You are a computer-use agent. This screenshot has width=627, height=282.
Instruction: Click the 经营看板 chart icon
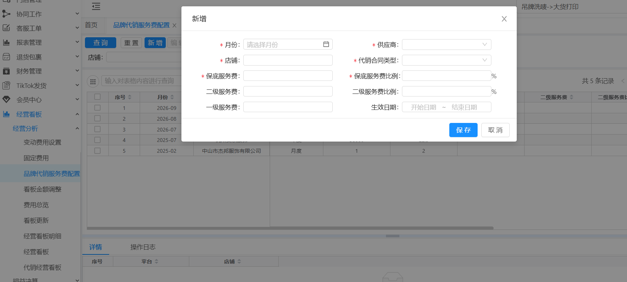point(6,114)
